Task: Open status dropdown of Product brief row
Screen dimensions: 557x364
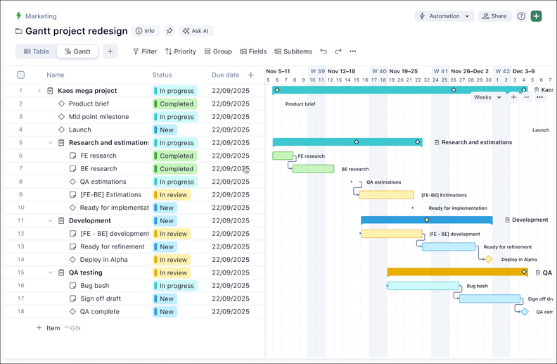Action: (x=175, y=103)
